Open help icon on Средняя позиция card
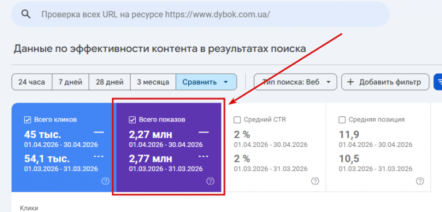442x212 pixels. pyautogui.click(x=420, y=181)
